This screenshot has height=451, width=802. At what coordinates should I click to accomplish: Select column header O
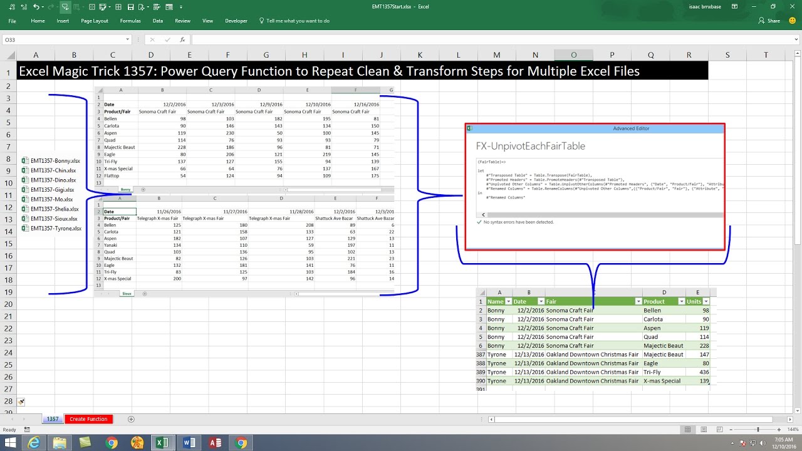pyautogui.click(x=573, y=54)
